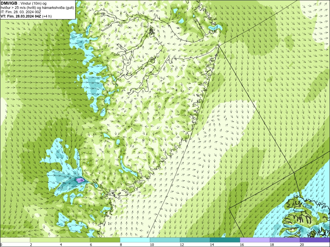Click the 18–20 m/s purple legend swatch
The image size is (330, 247).
285,240
